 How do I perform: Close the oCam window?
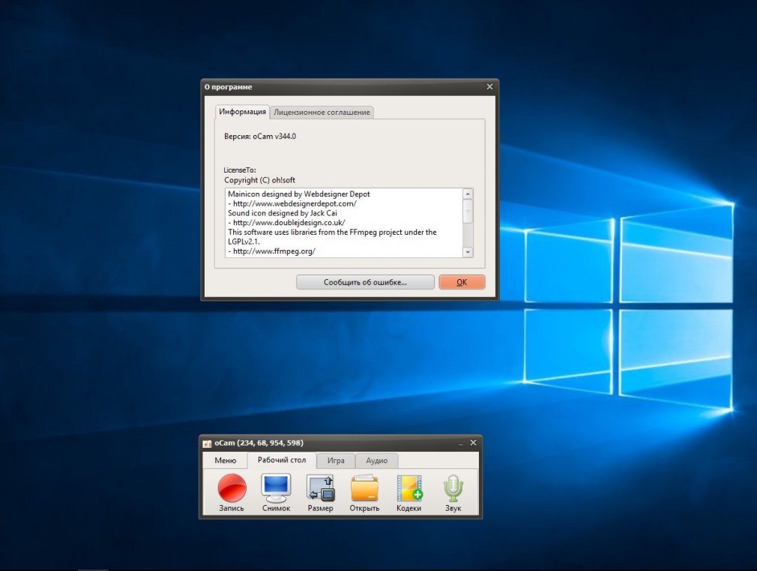pos(473,443)
